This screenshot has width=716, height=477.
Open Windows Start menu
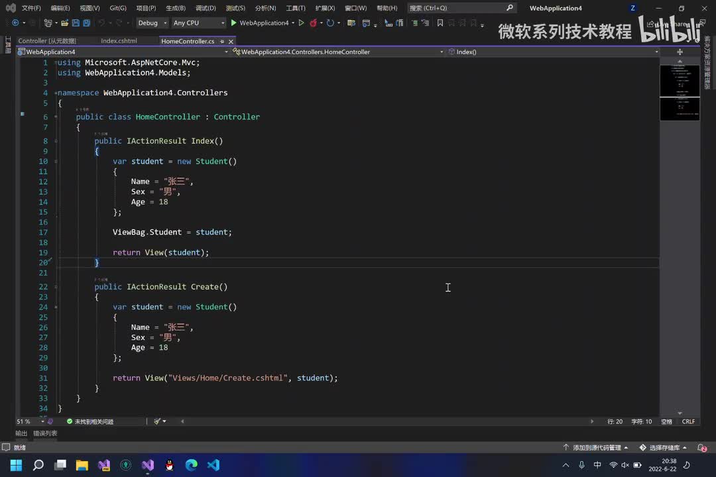(16, 465)
